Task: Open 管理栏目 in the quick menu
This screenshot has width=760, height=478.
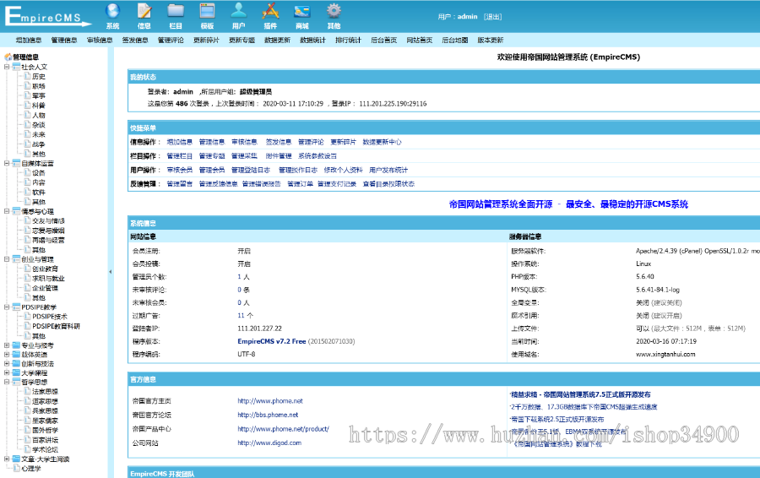Action: [179, 156]
